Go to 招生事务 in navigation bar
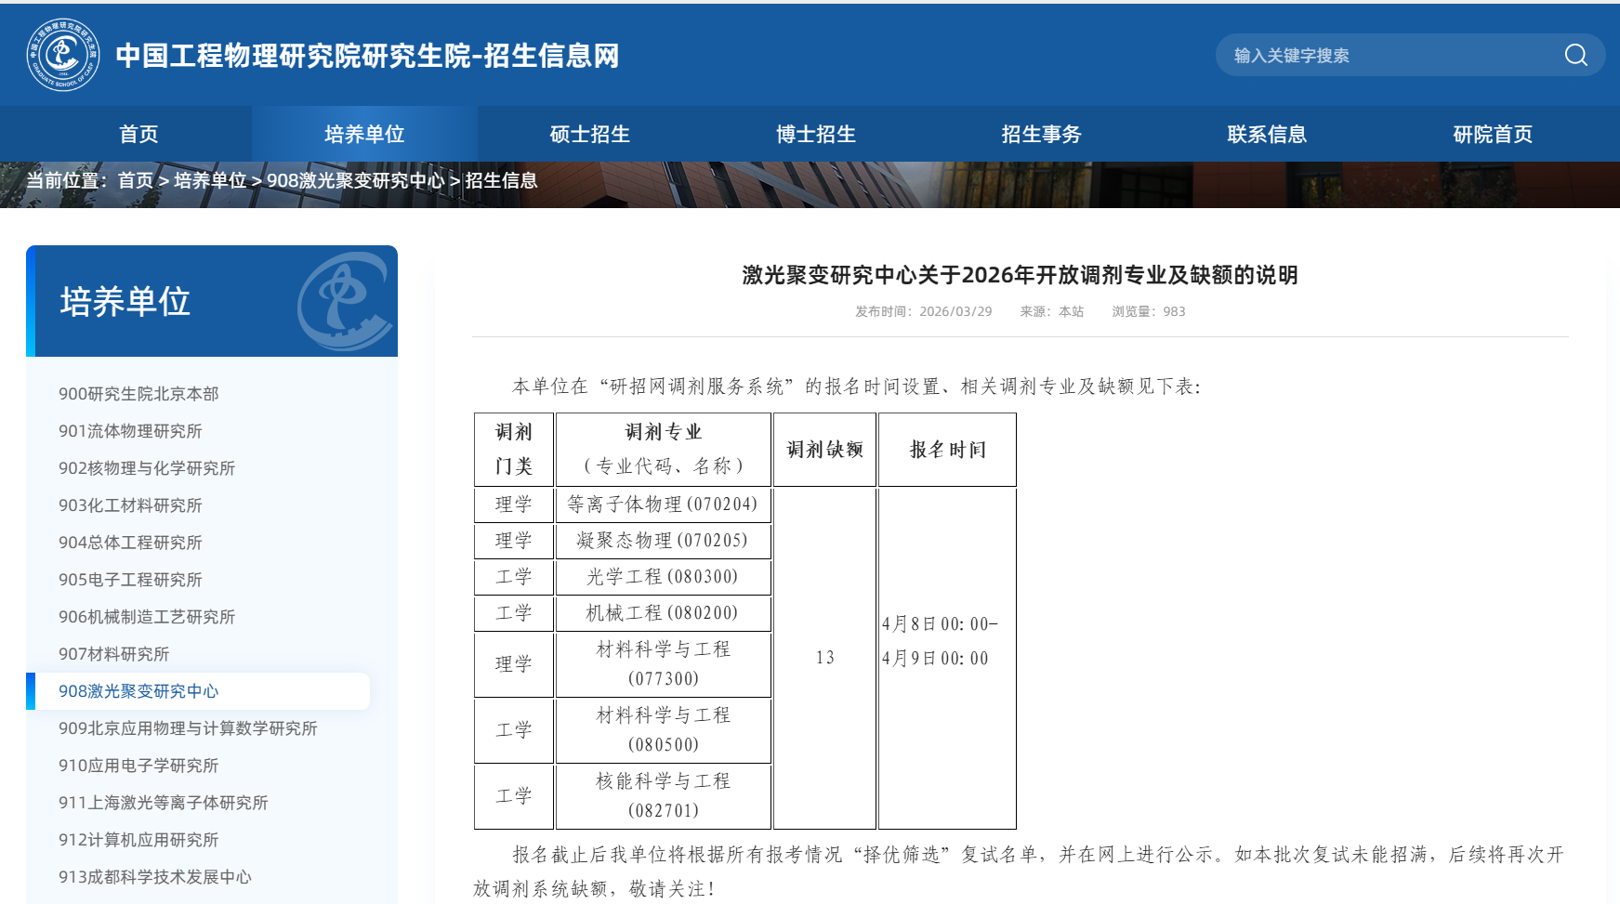1620x904 pixels. pos(1041,134)
